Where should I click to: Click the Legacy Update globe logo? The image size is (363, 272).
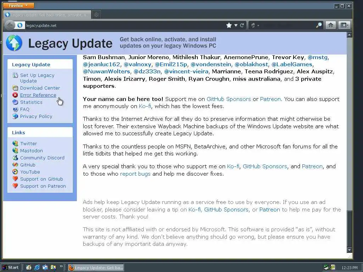14,43
